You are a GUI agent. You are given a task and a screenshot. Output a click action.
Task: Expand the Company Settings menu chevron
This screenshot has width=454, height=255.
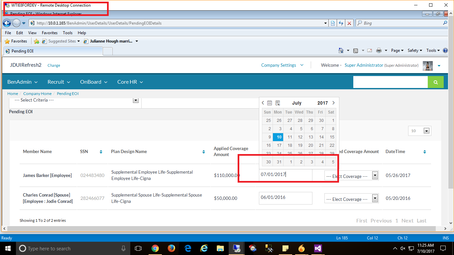[302, 65]
